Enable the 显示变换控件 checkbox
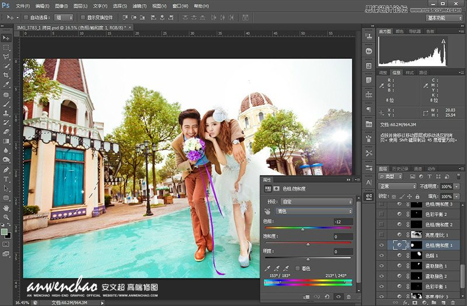The image size is (467, 306). click(83, 18)
